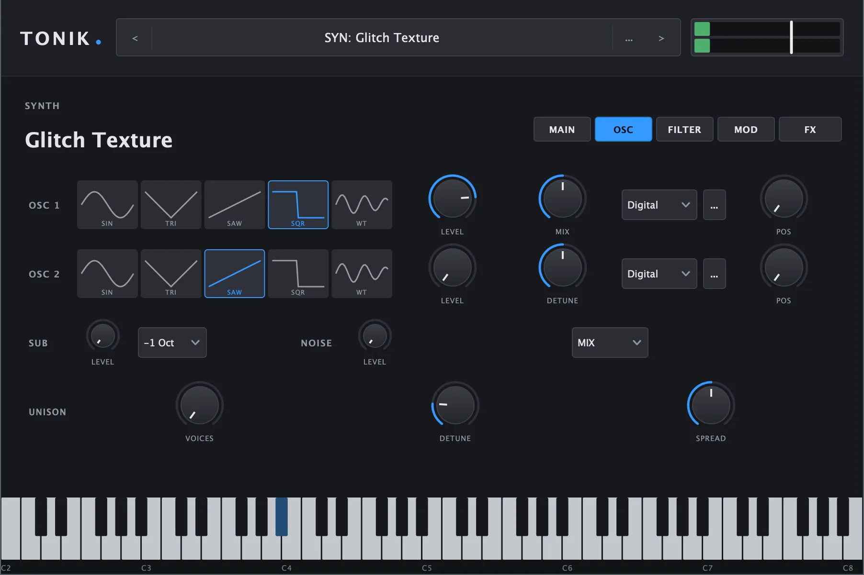
Task: Switch to the OSC tab
Action: click(623, 129)
